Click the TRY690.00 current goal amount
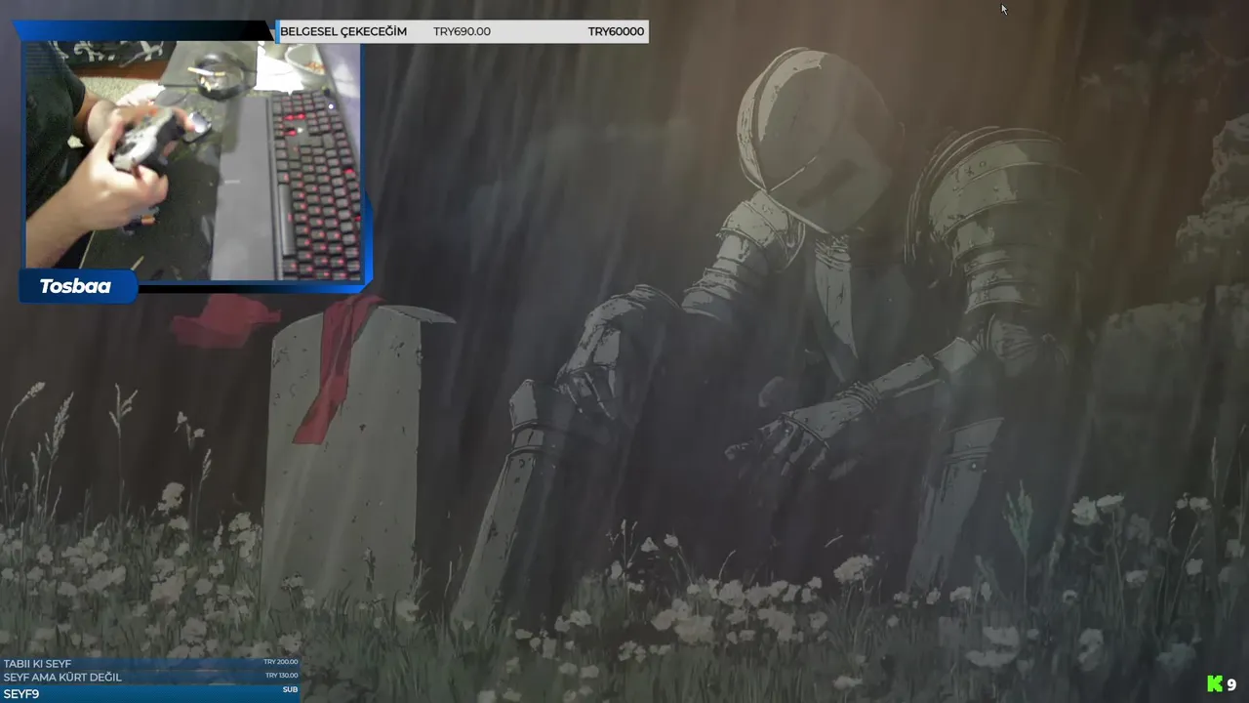 (x=462, y=31)
